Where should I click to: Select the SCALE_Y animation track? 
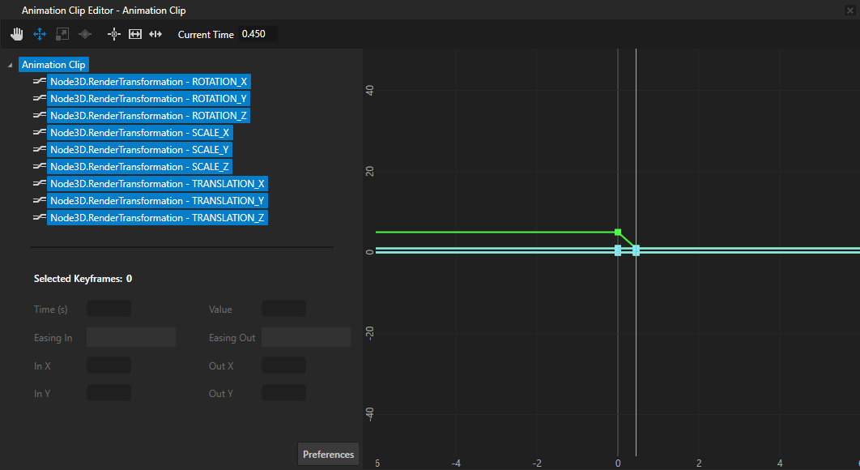(x=139, y=149)
